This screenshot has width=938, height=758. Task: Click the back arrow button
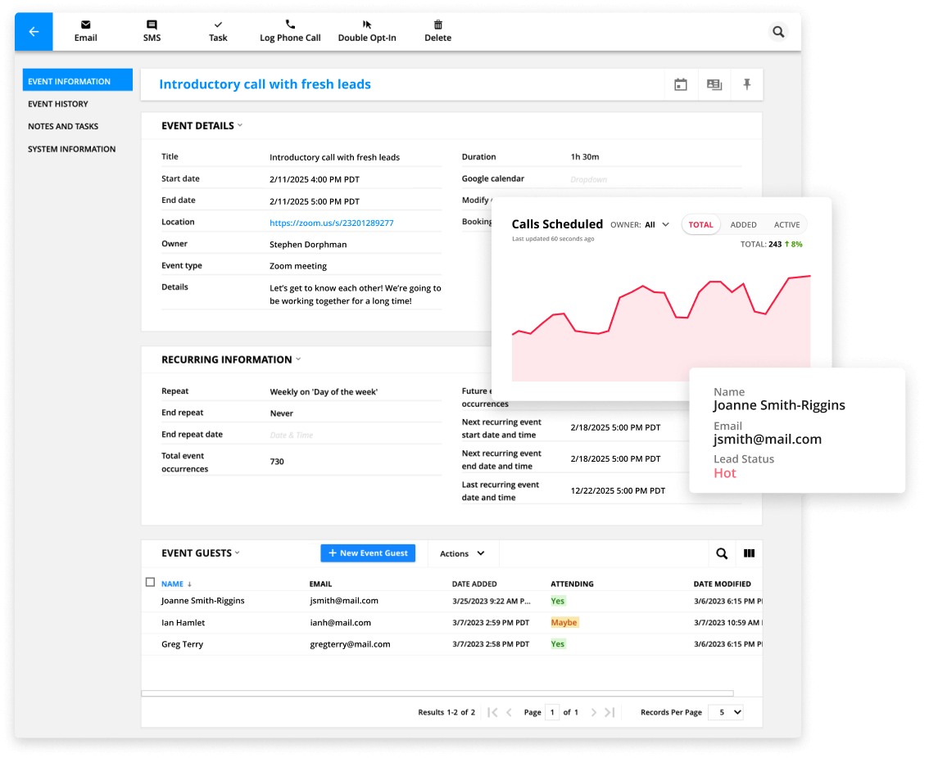[34, 32]
